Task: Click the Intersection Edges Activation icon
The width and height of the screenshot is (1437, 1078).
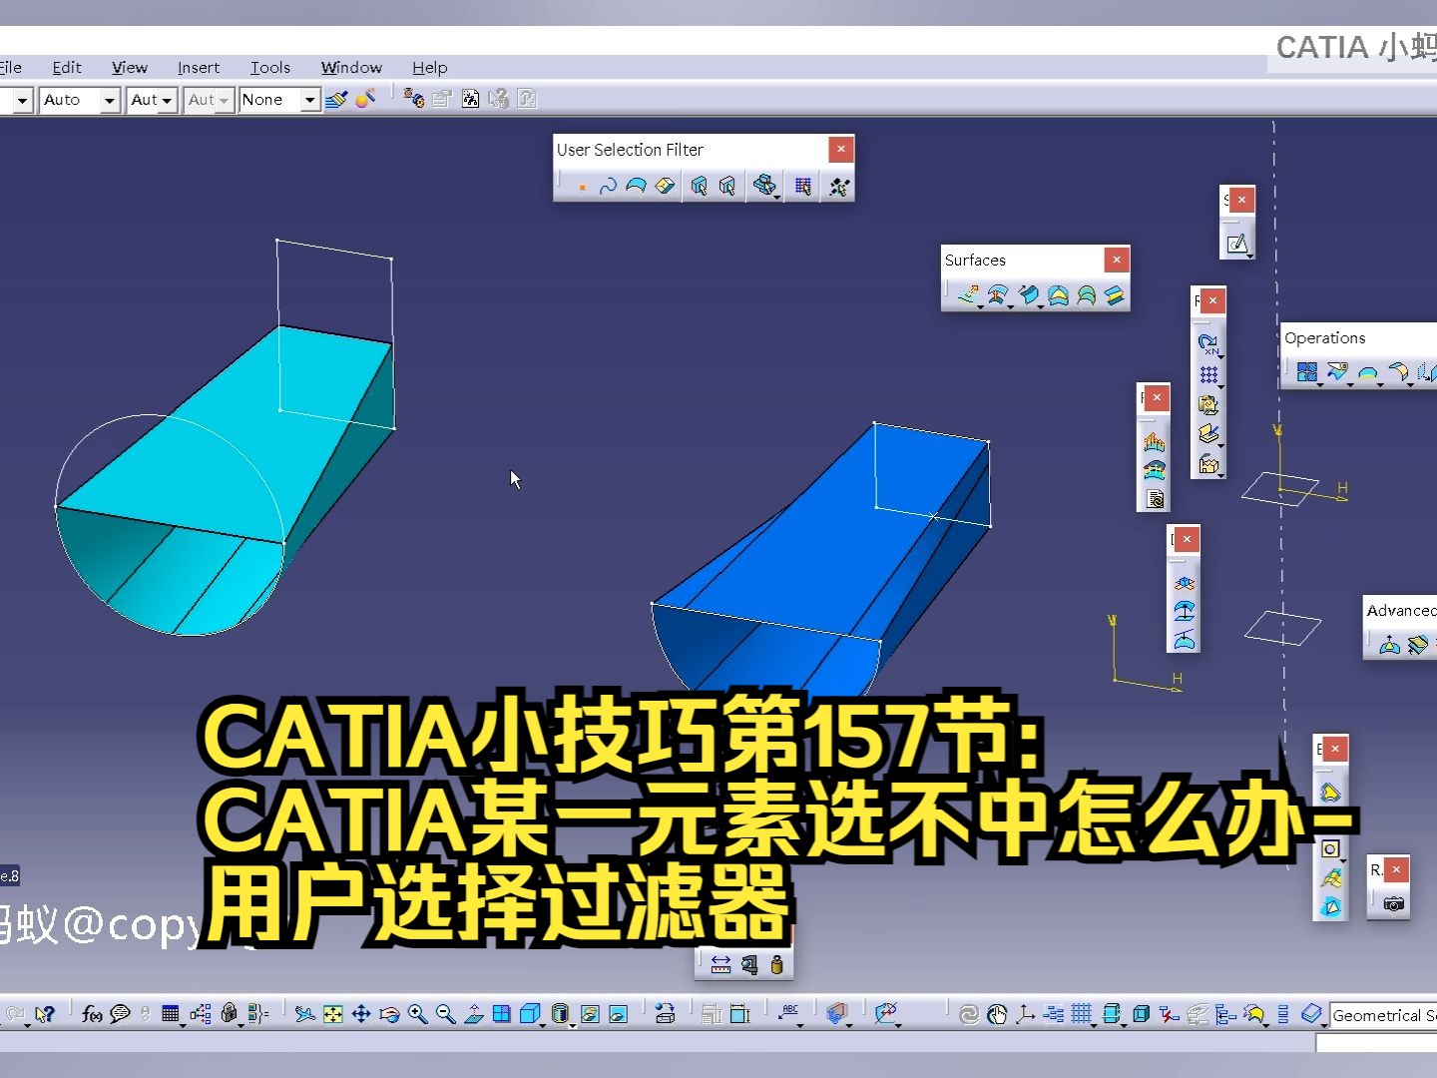Action: point(764,187)
